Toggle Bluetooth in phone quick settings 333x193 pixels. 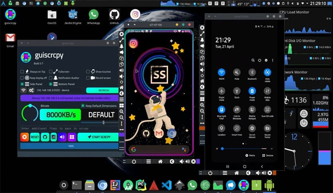tap(252, 73)
